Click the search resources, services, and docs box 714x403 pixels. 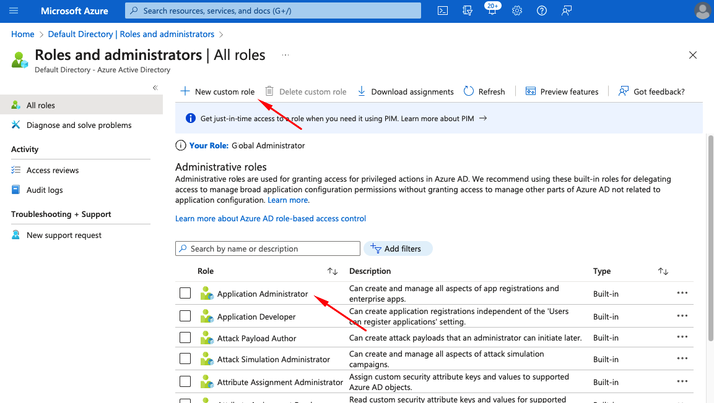point(273,11)
